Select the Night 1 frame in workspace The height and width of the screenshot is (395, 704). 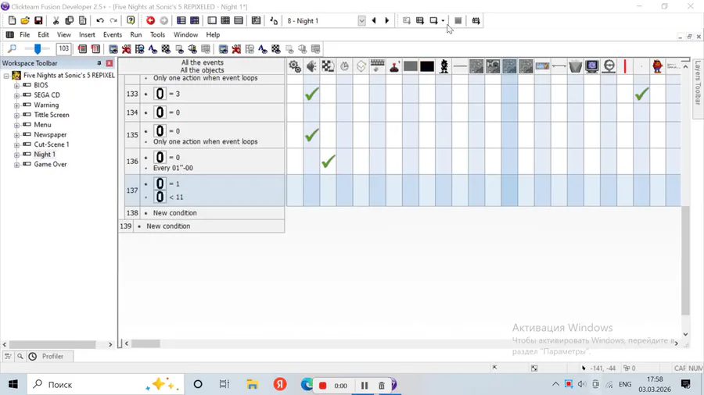click(x=45, y=155)
